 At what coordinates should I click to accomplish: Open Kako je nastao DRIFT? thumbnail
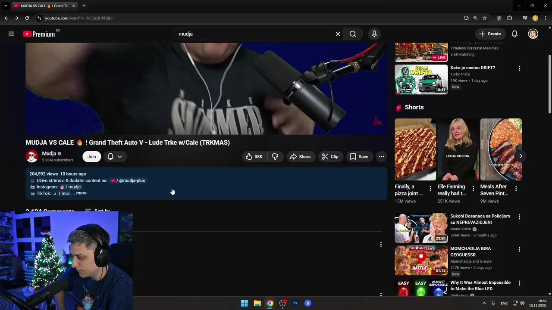(421, 79)
